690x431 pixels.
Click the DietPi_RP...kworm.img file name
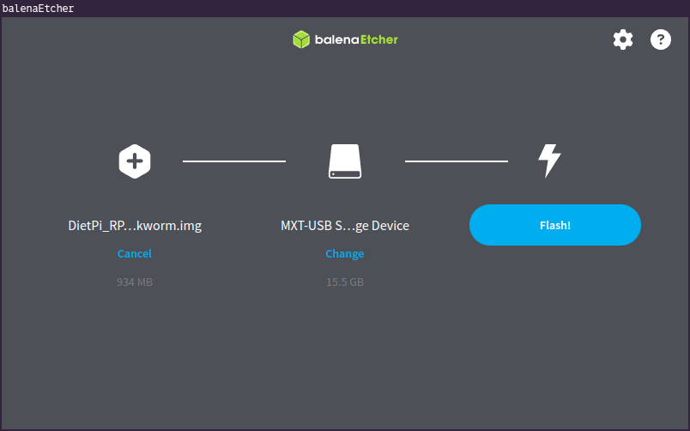pos(135,226)
